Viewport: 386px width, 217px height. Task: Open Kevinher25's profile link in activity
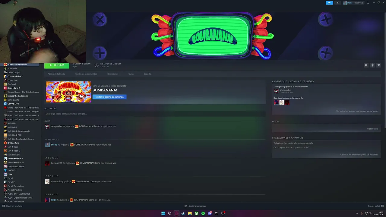[x=57, y=163]
